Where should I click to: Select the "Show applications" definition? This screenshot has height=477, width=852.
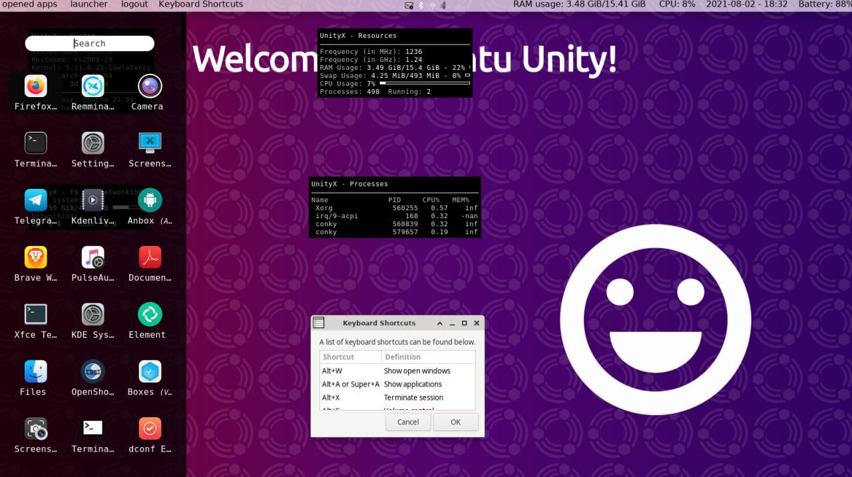click(413, 384)
